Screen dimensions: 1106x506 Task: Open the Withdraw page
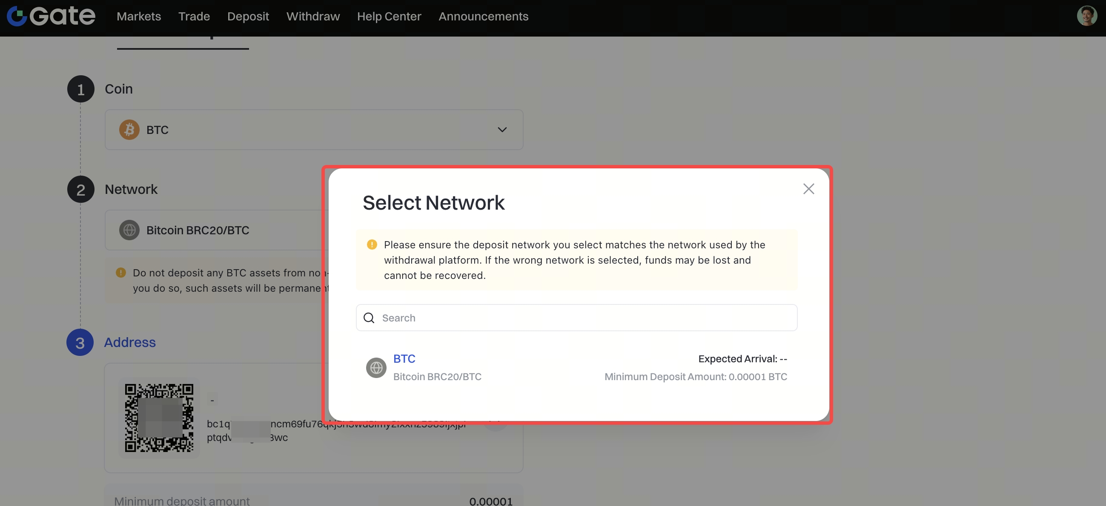click(313, 16)
